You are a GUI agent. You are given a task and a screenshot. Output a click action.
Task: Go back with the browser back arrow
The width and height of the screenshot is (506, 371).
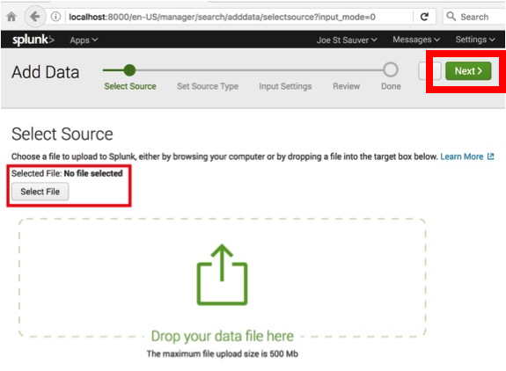click(34, 17)
